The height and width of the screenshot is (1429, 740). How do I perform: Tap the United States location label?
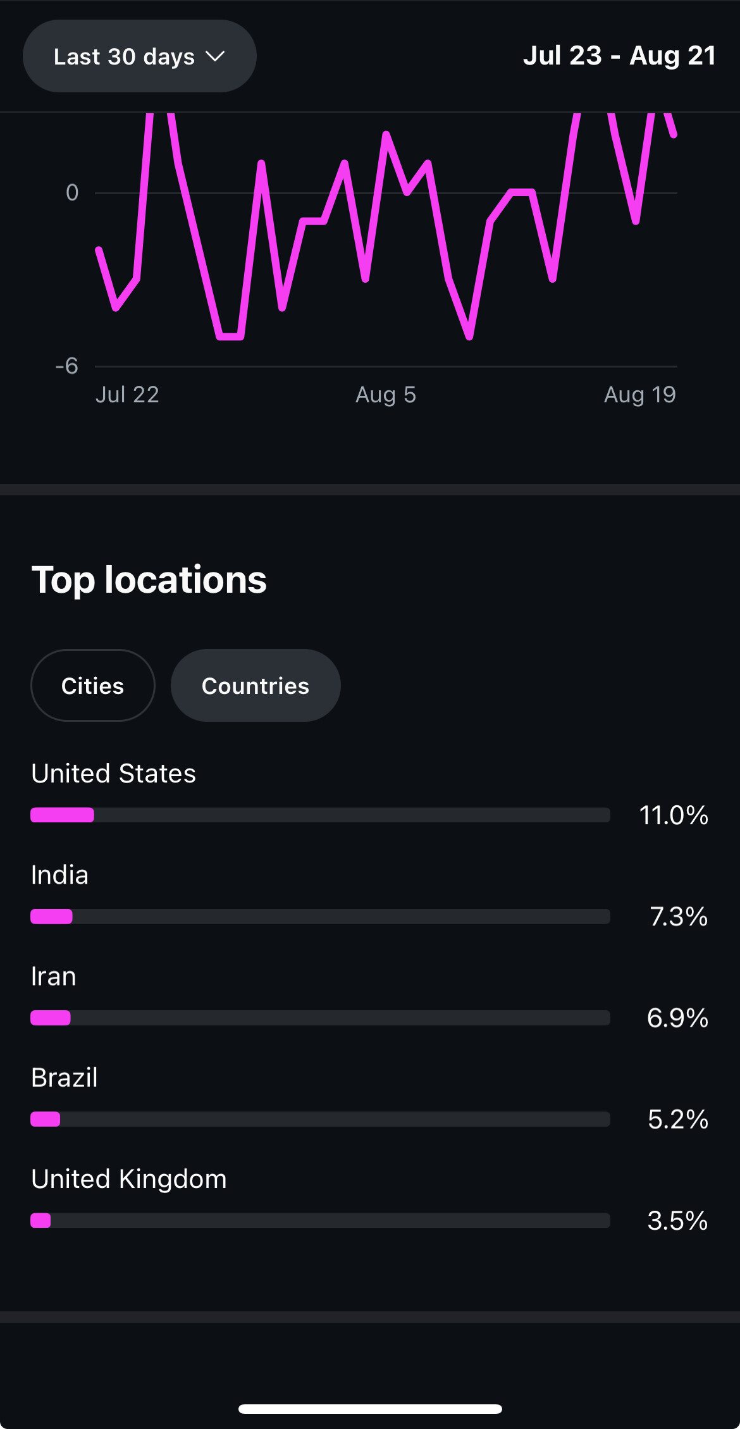(114, 774)
